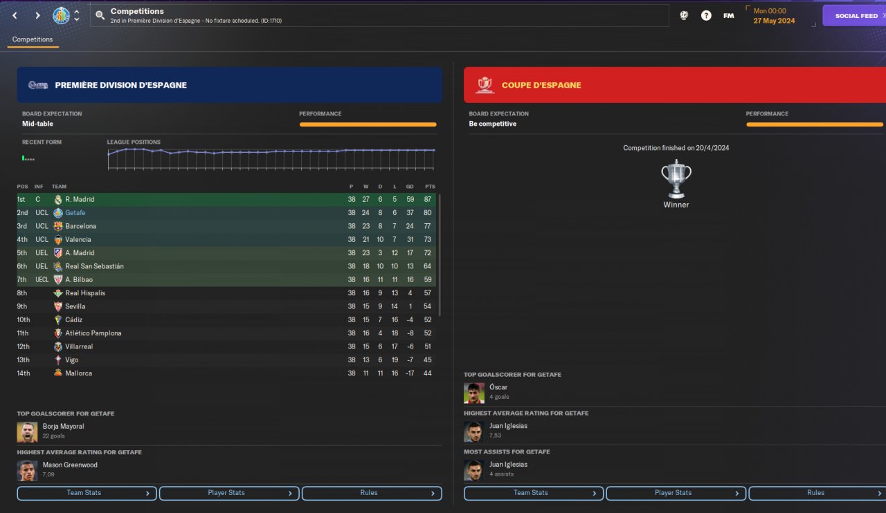Click the Competitions title in top bar
The image size is (886, 513).
click(137, 11)
